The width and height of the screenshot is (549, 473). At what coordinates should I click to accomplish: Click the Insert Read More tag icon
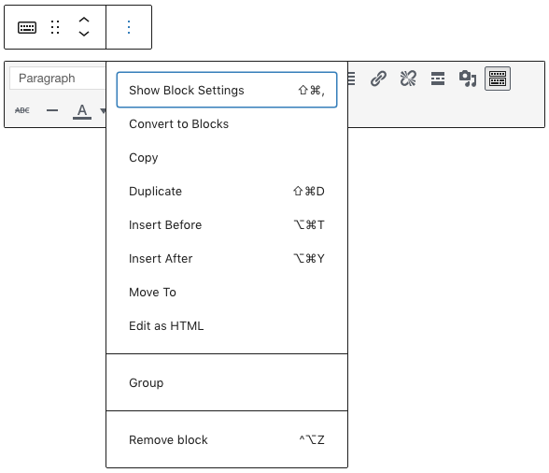[438, 79]
